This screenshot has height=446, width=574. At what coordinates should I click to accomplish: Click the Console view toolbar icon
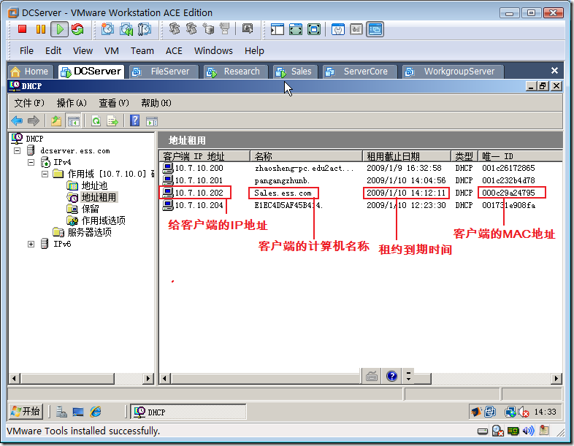(375, 29)
